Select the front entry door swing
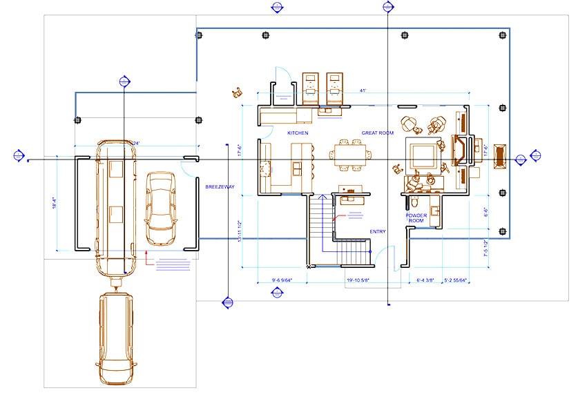This screenshot has width=587, height=397. (385, 256)
